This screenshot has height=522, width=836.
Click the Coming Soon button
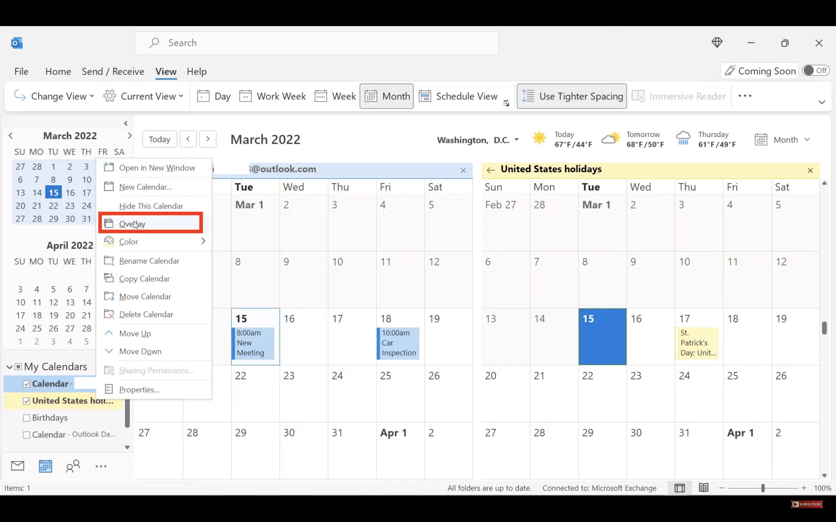coord(760,71)
